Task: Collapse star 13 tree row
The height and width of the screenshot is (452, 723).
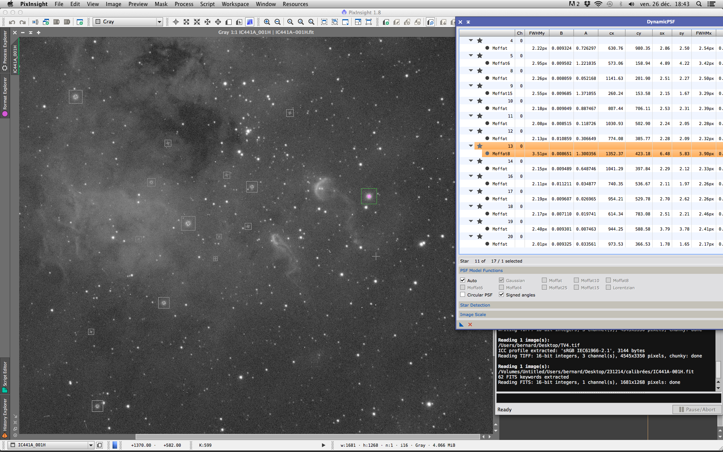Action: click(471, 146)
